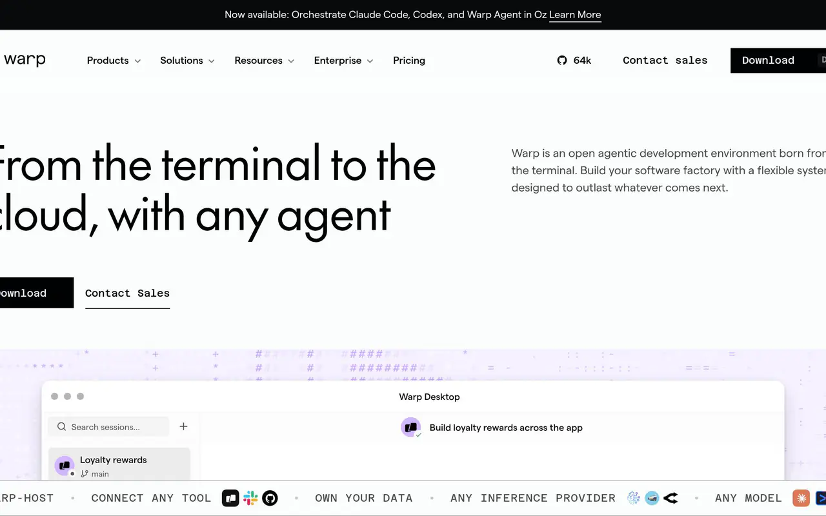The image size is (826, 516).
Task: Click the 'ANY MODEL' ticker text
Action: (749, 498)
